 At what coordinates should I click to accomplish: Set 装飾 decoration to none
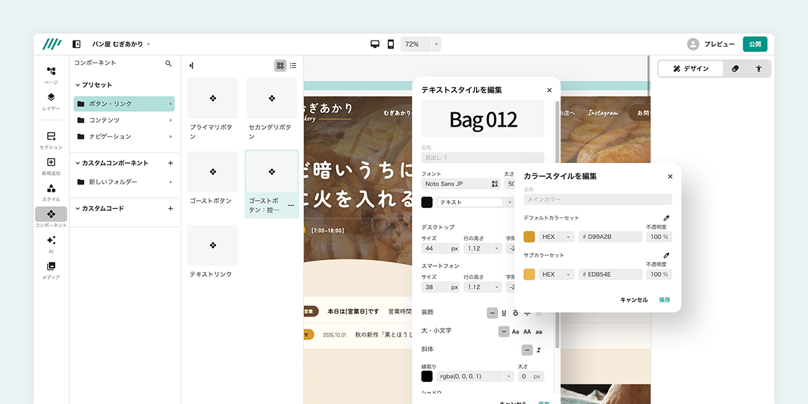[x=492, y=313]
